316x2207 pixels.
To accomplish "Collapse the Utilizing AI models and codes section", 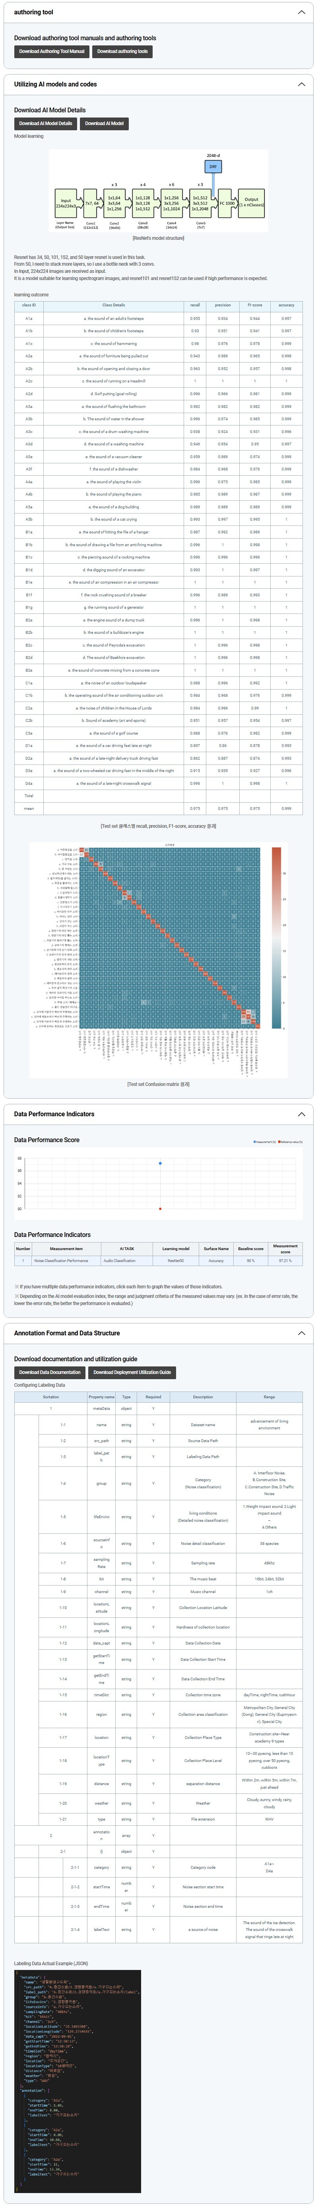I will click(x=300, y=85).
